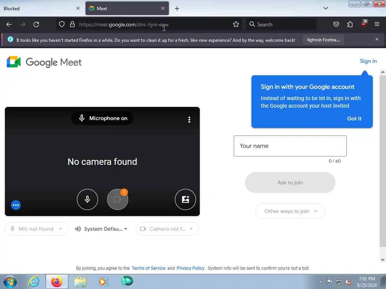Toggle the camera button with warning badge
386x289 pixels.
[118, 199]
